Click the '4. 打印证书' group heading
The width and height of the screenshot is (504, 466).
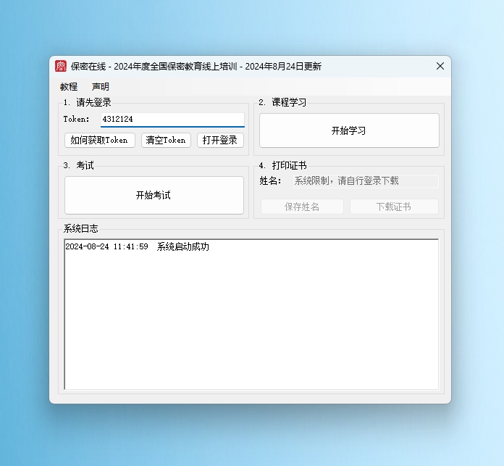[283, 166]
